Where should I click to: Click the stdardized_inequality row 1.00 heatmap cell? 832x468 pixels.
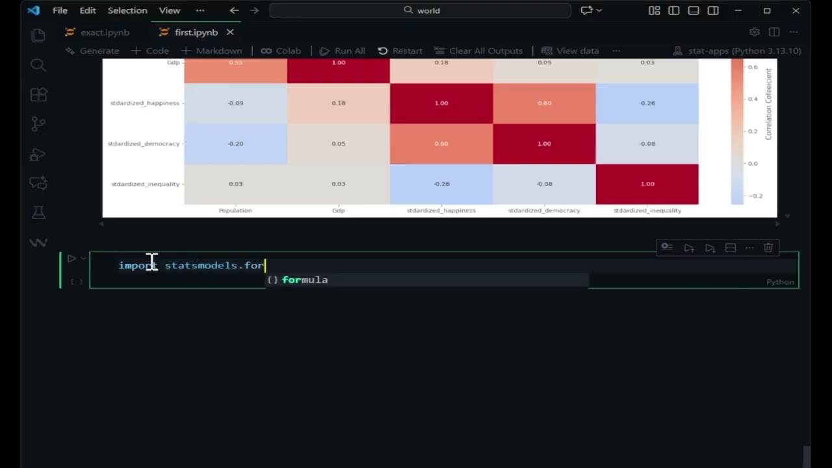click(647, 184)
